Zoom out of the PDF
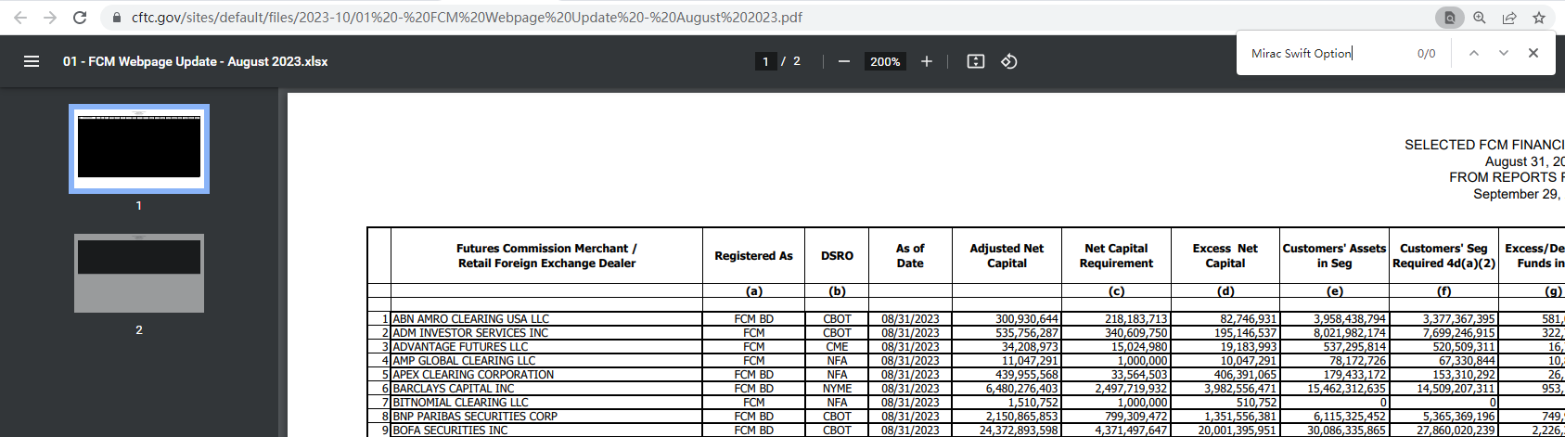Image resolution: width=1565 pixels, height=437 pixels. click(843, 61)
